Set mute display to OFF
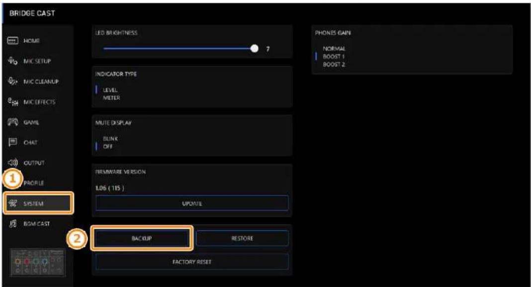This screenshot has height=287, width=531. click(x=108, y=146)
